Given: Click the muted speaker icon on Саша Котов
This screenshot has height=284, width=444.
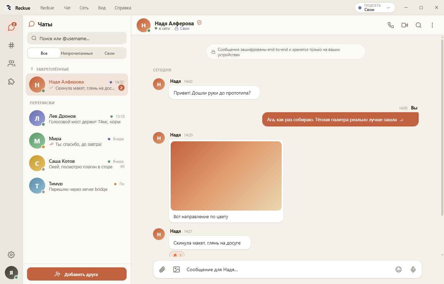Looking at the screenshot, I should click(x=122, y=167).
